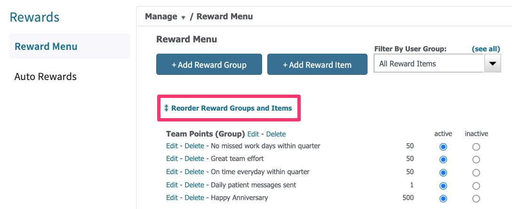Image resolution: width=512 pixels, height=209 pixels.
Task: Select active for On time everyday item
Action: click(x=443, y=173)
